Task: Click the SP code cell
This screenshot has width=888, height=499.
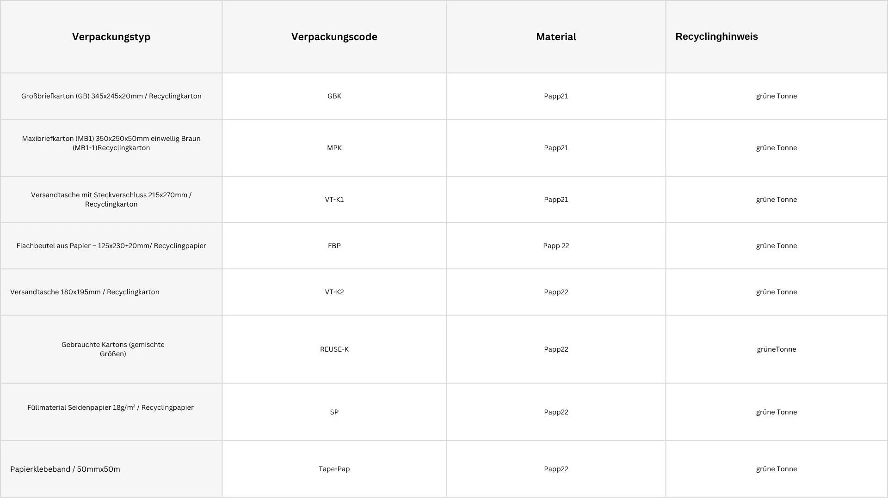Action: 334,412
